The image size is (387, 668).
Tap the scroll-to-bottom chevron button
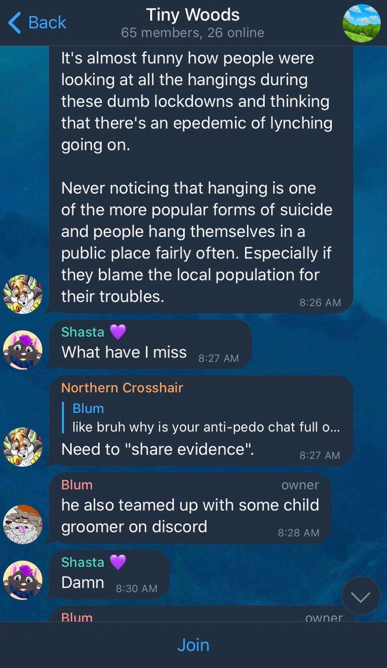(x=361, y=596)
